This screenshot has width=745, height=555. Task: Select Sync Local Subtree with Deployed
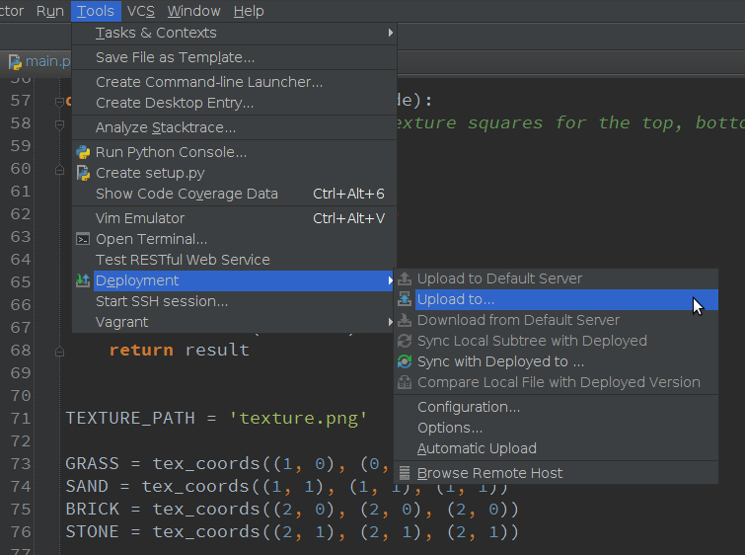(557, 341)
